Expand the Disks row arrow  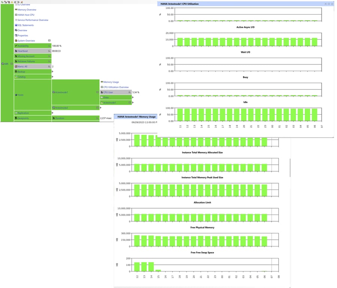(x=133, y=97)
